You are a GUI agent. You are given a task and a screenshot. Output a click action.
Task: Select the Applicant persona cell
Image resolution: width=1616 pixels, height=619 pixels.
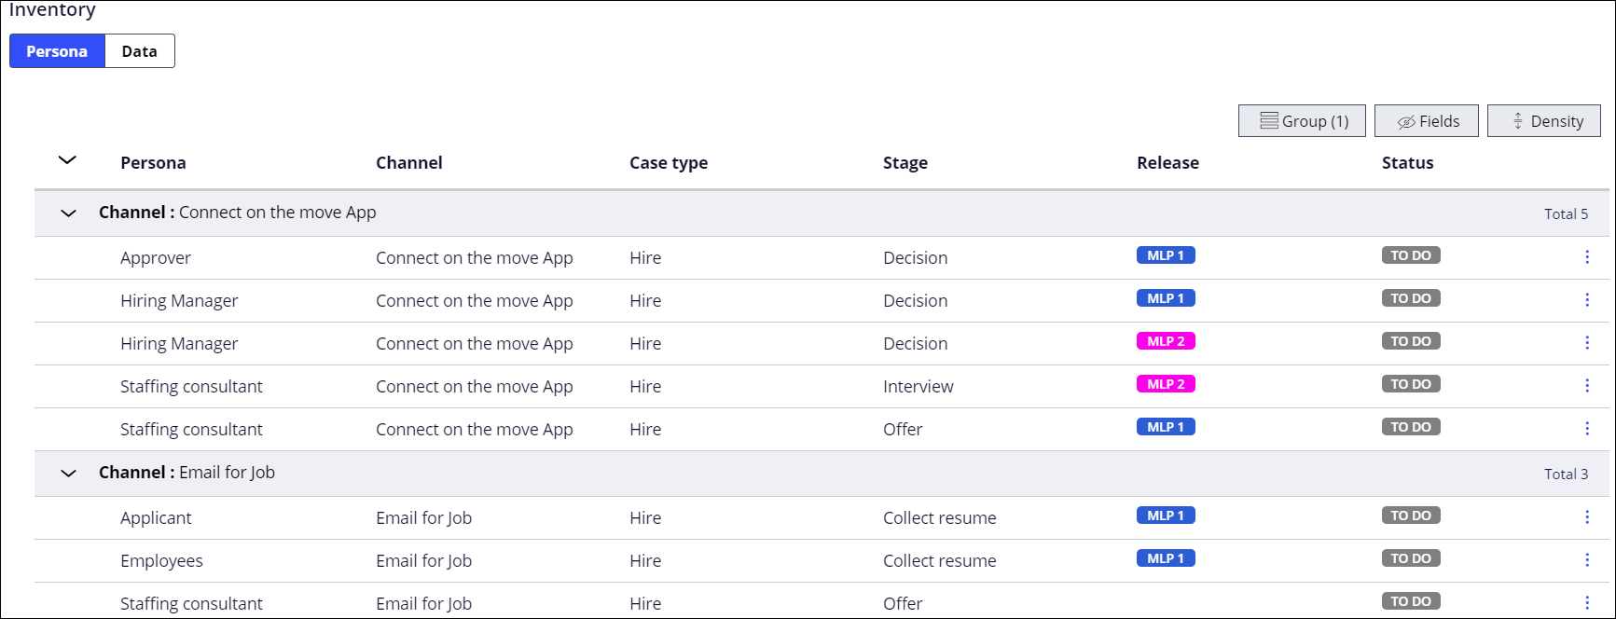[156, 518]
